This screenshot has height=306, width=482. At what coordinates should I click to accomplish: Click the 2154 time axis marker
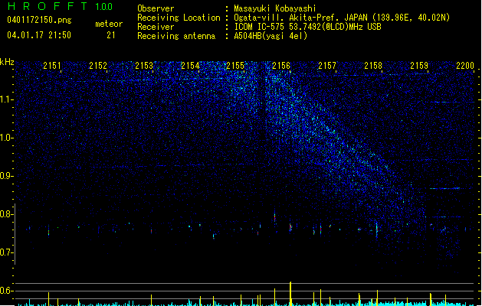coord(190,65)
